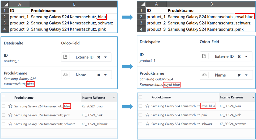Clear the Name mapping beside 'royal blue' preview
The image size is (256, 140).
coord(239,75)
